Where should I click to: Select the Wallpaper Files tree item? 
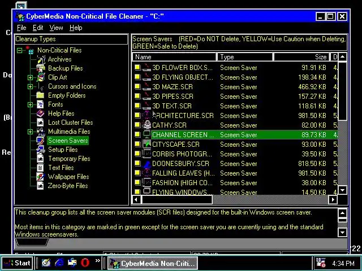click(x=68, y=177)
